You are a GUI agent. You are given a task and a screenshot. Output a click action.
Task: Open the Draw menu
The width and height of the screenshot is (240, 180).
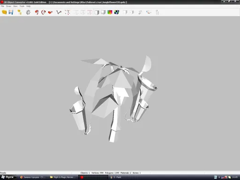point(8,6)
